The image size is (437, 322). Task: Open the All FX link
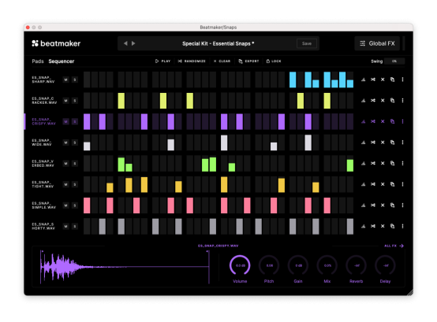(x=394, y=246)
